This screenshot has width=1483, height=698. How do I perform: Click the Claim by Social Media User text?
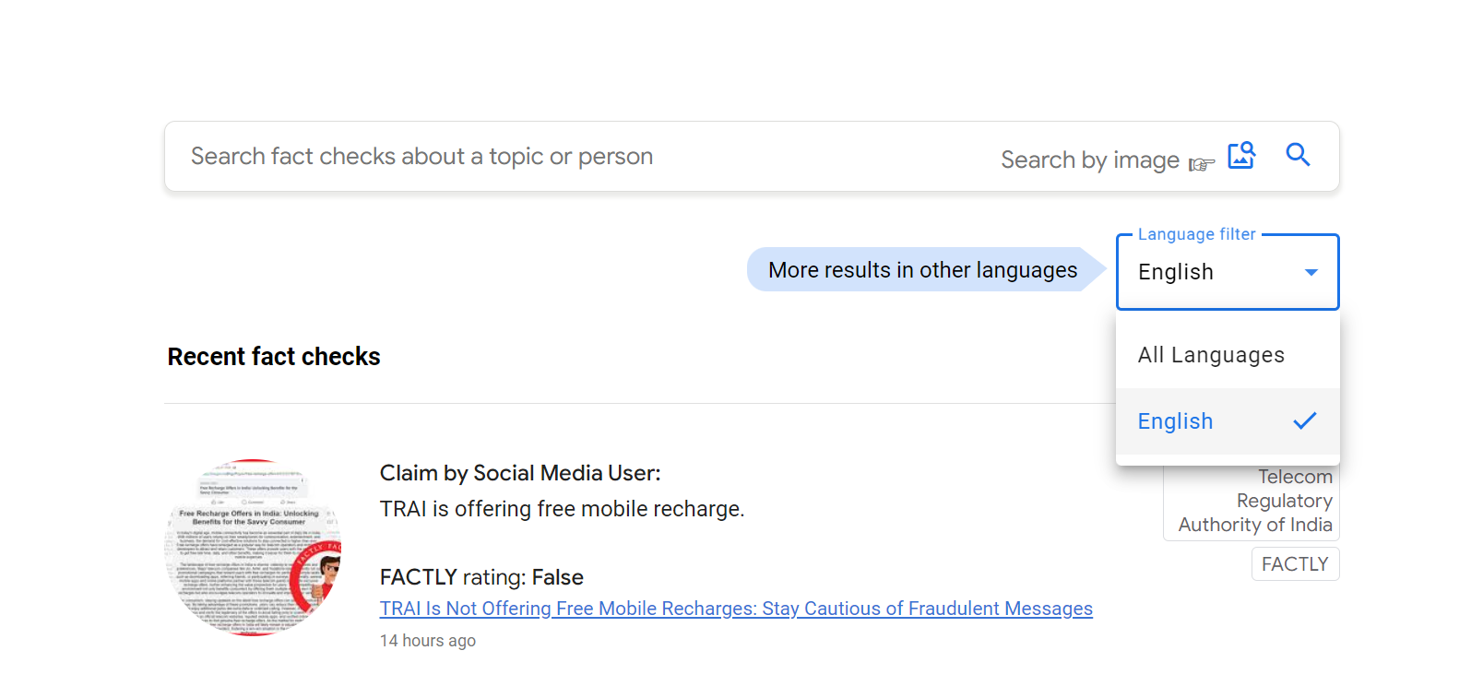[x=520, y=473]
